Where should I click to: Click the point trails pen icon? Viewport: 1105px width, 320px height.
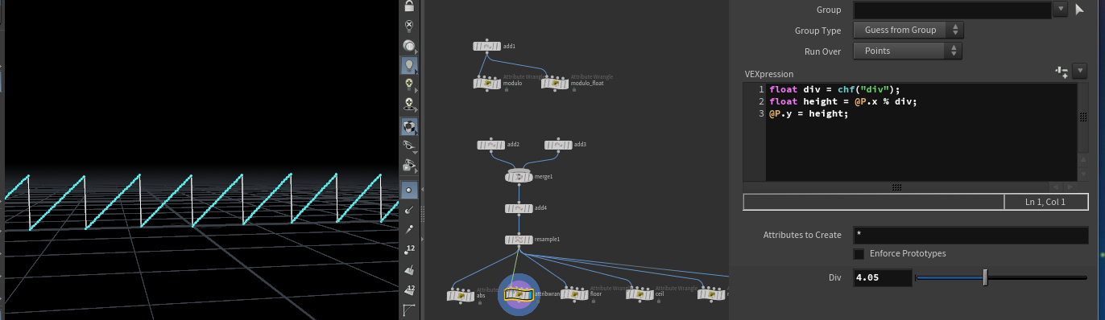point(409,229)
